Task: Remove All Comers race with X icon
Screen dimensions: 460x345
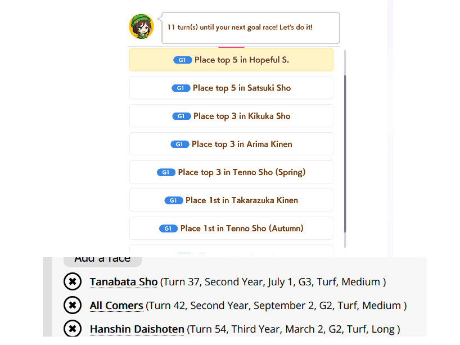Action: coord(73,305)
